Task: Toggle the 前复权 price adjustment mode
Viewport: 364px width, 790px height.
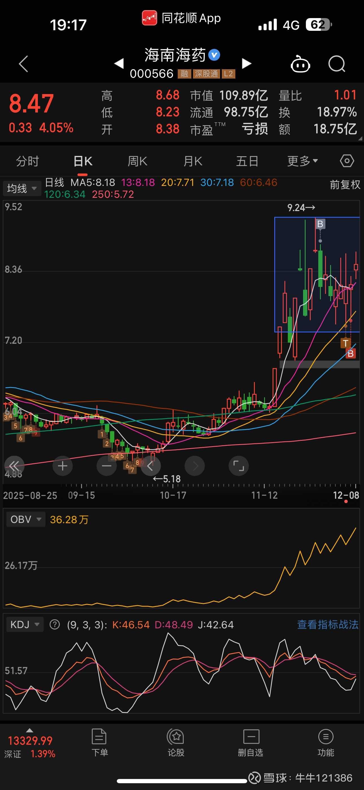Action: (x=345, y=185)
